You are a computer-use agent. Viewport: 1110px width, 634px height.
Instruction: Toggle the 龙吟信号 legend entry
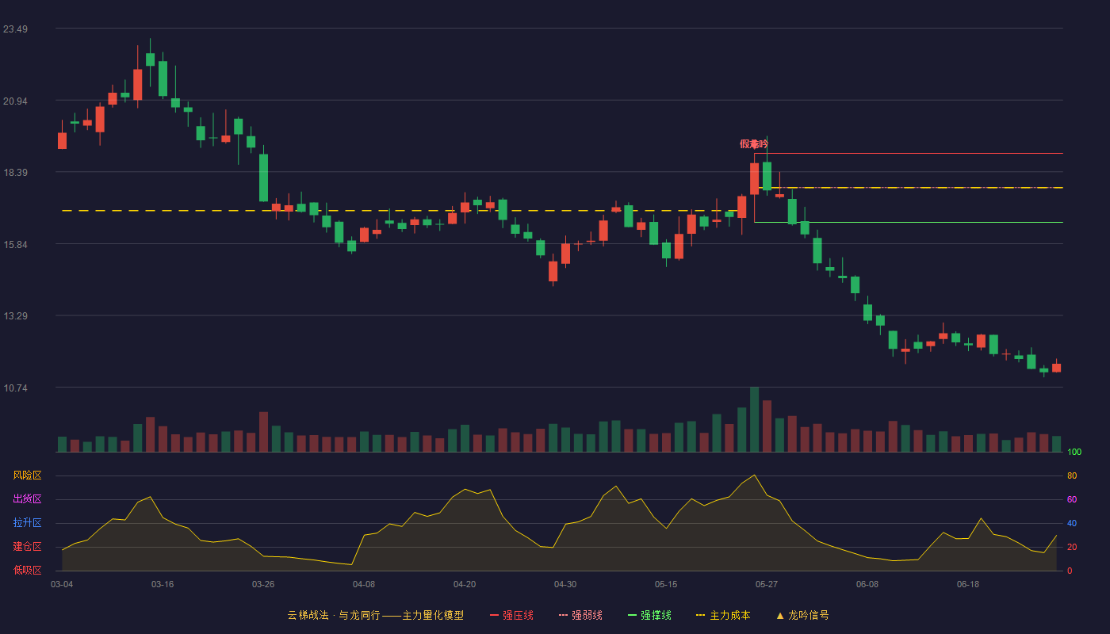[x=802, y=615]
